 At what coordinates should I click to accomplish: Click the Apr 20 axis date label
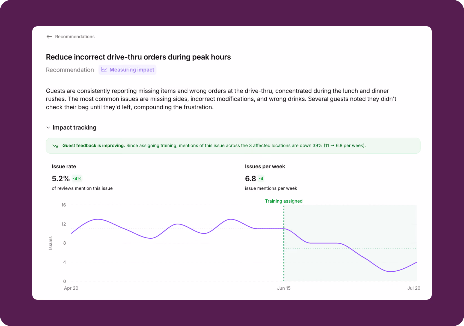(71, 288)
